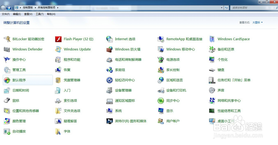Open 鼠标 mouse icon
The height and width of the screenshot is (145, 278).
[x=7, y=101]
